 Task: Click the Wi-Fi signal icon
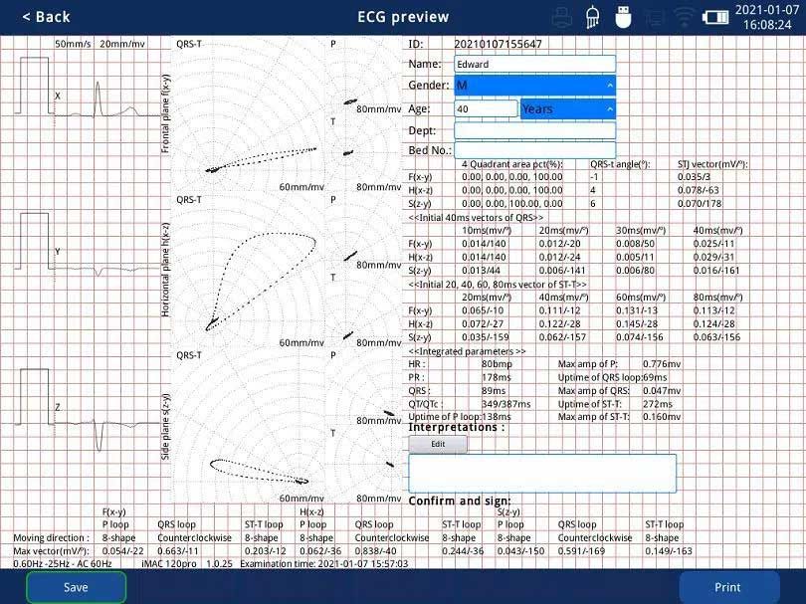pyautogui.click(x=684, y=18)
